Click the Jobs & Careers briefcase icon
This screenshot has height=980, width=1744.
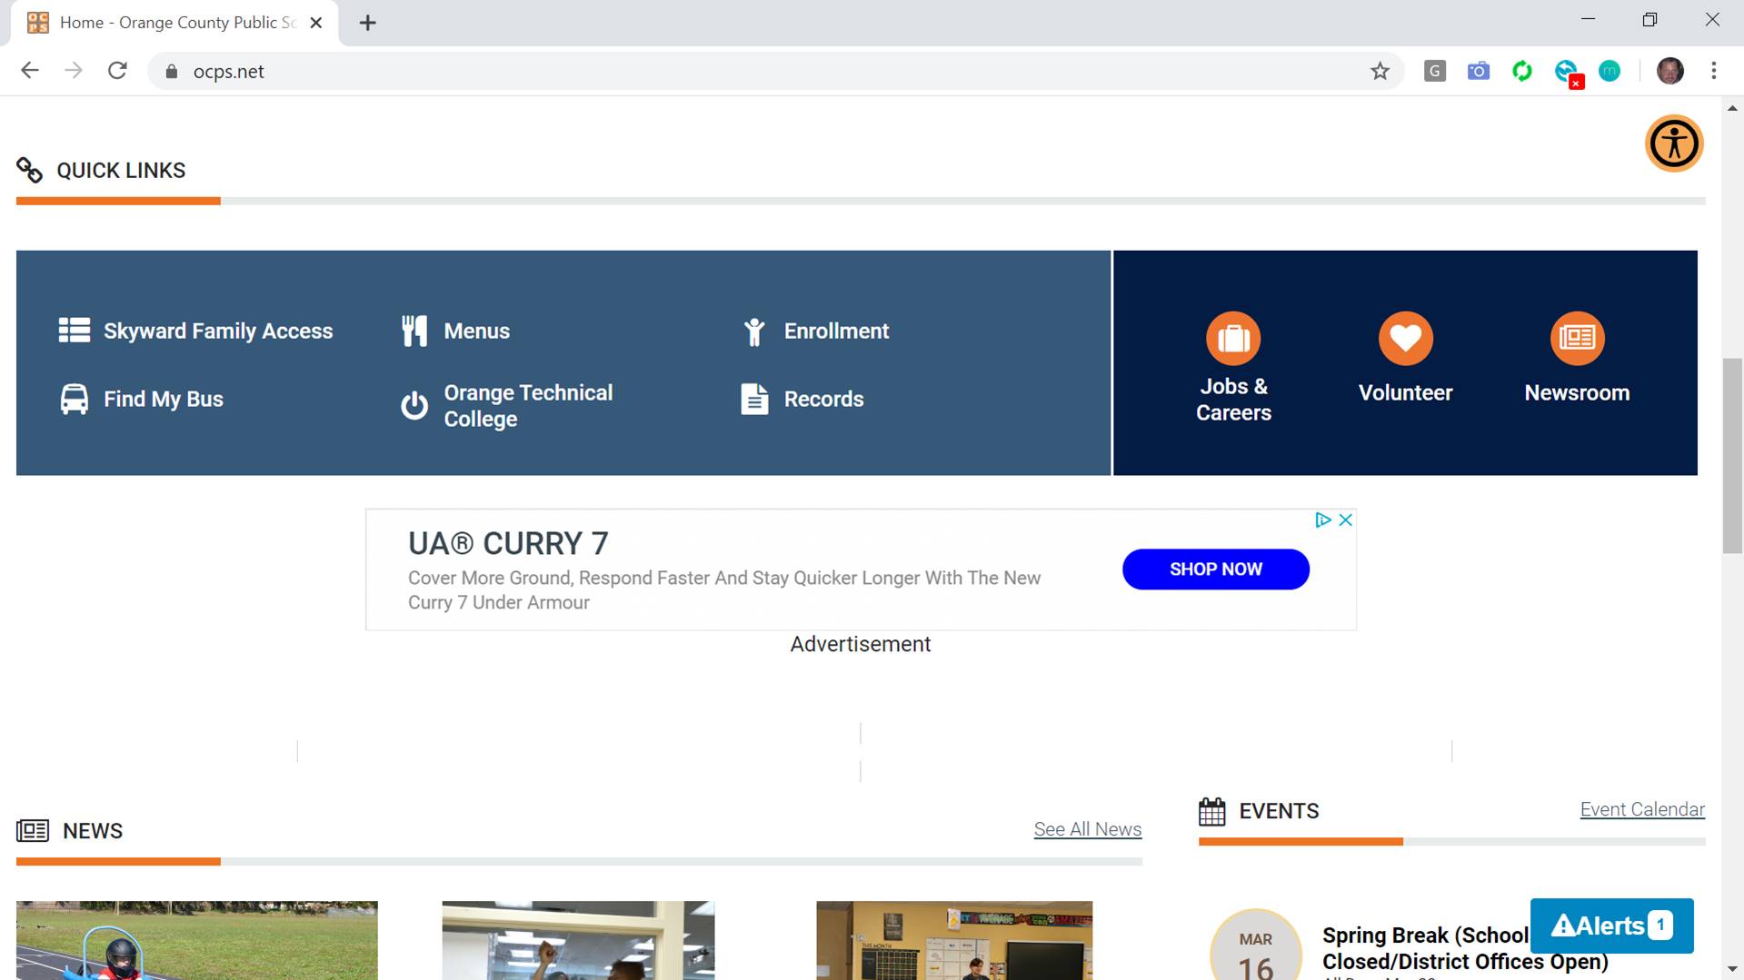point(1233,338)
